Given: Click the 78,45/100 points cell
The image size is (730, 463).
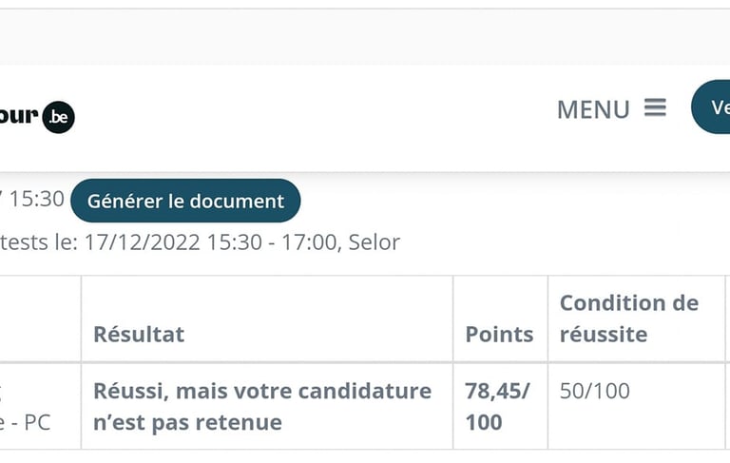Looking at the screenshot, I should click(x=497, y=406).
